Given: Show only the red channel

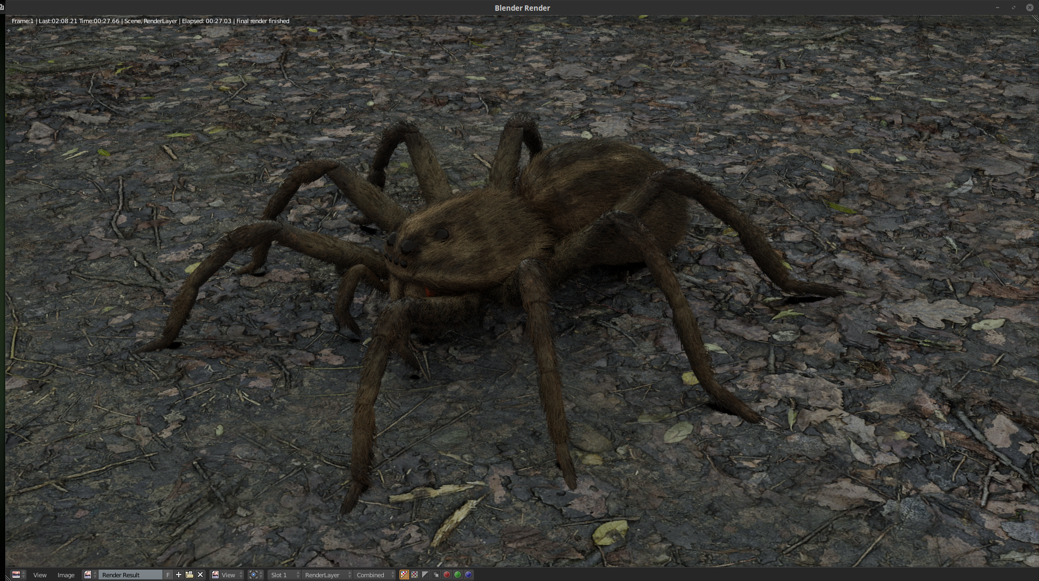Looking at the screenshot, I should tap(447, 575).
